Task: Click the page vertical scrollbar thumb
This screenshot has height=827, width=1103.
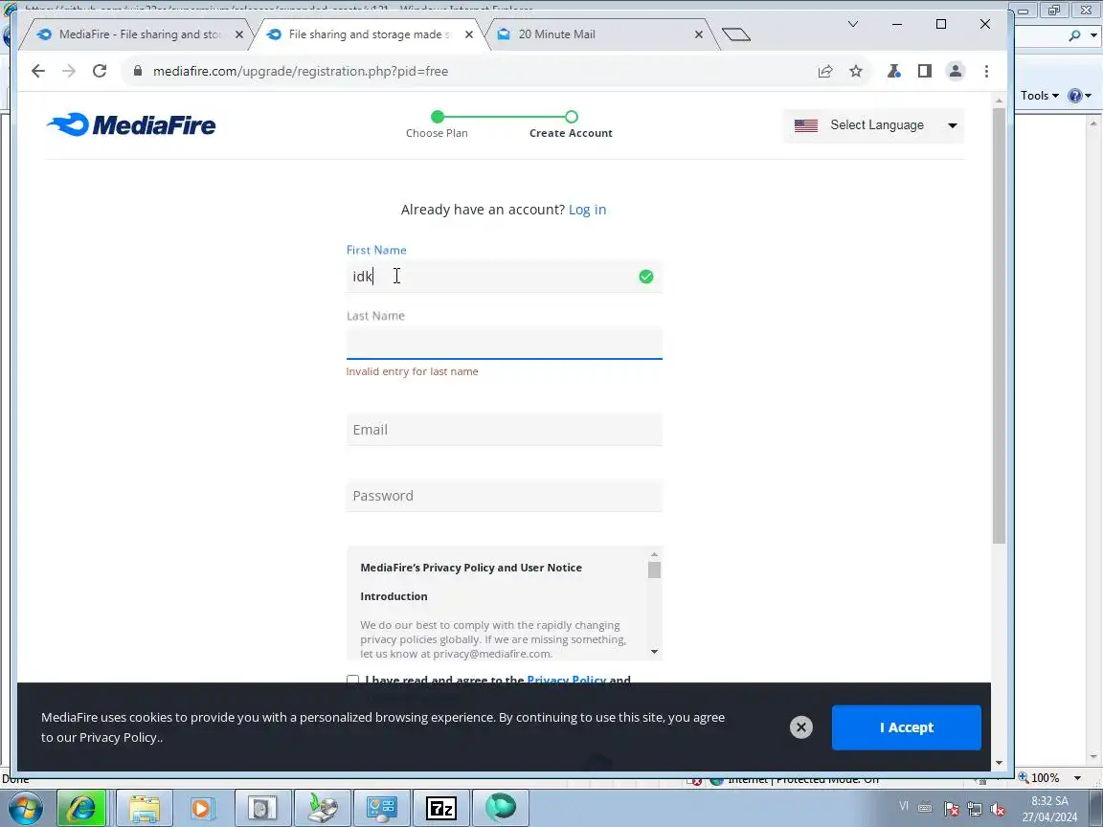Action: pyautogui.click(x=999, y=324)
